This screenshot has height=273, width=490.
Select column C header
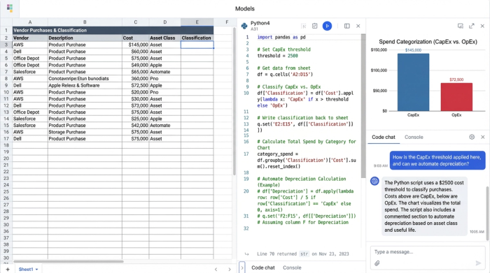point(135,22)
